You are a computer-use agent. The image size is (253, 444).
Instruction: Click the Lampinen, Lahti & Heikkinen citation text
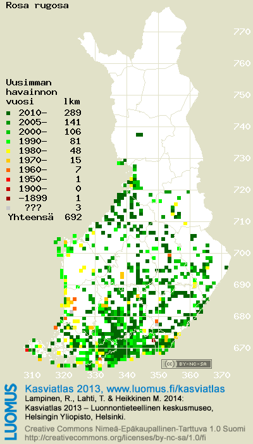pos(104,398)
